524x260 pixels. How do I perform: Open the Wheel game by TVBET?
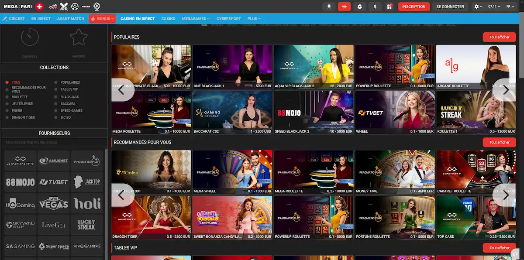(395, 112)
